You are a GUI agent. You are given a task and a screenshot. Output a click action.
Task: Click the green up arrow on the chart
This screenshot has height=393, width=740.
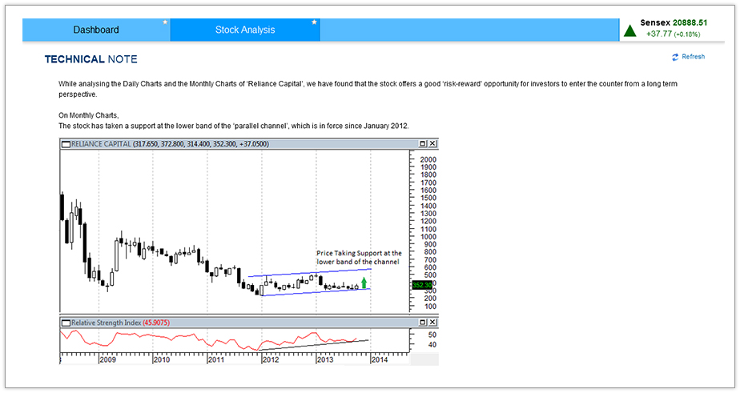point(364,283)
